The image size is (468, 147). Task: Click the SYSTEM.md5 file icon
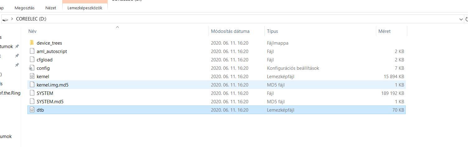pos(32,101)
